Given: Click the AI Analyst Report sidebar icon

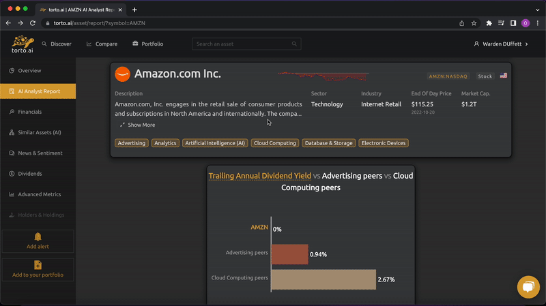Looking at the screenshot, I should click(x=12, y=91).
